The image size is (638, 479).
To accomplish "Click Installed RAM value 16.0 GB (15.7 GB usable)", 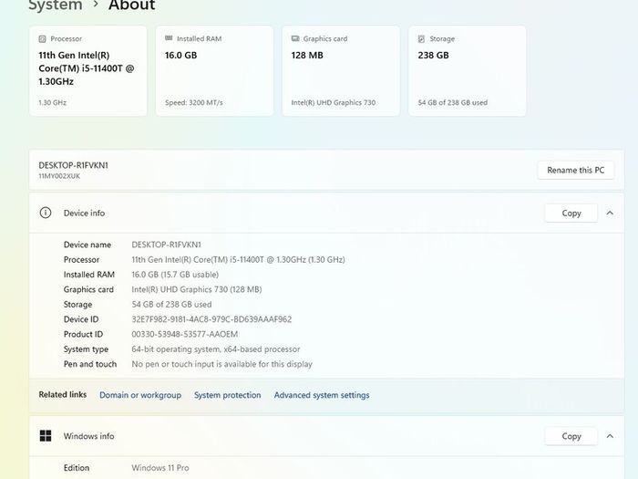I will 175,275.
